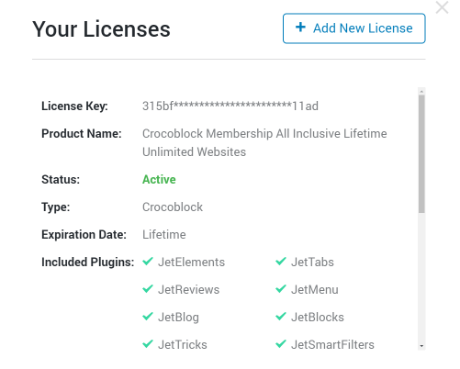The width and height of the screenshot is (460, 369).
Task: Click the Product Name label
Action: 82,134
